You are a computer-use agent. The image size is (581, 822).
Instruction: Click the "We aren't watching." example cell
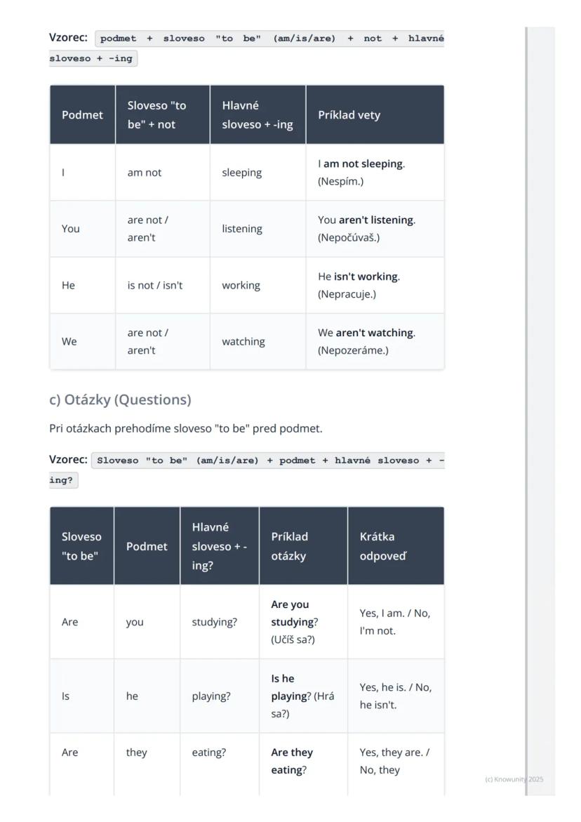coord(366,341)
